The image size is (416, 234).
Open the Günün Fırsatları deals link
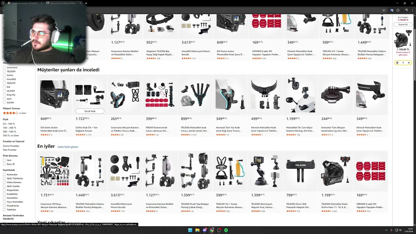pyautogui.click(x=11, y=146)
